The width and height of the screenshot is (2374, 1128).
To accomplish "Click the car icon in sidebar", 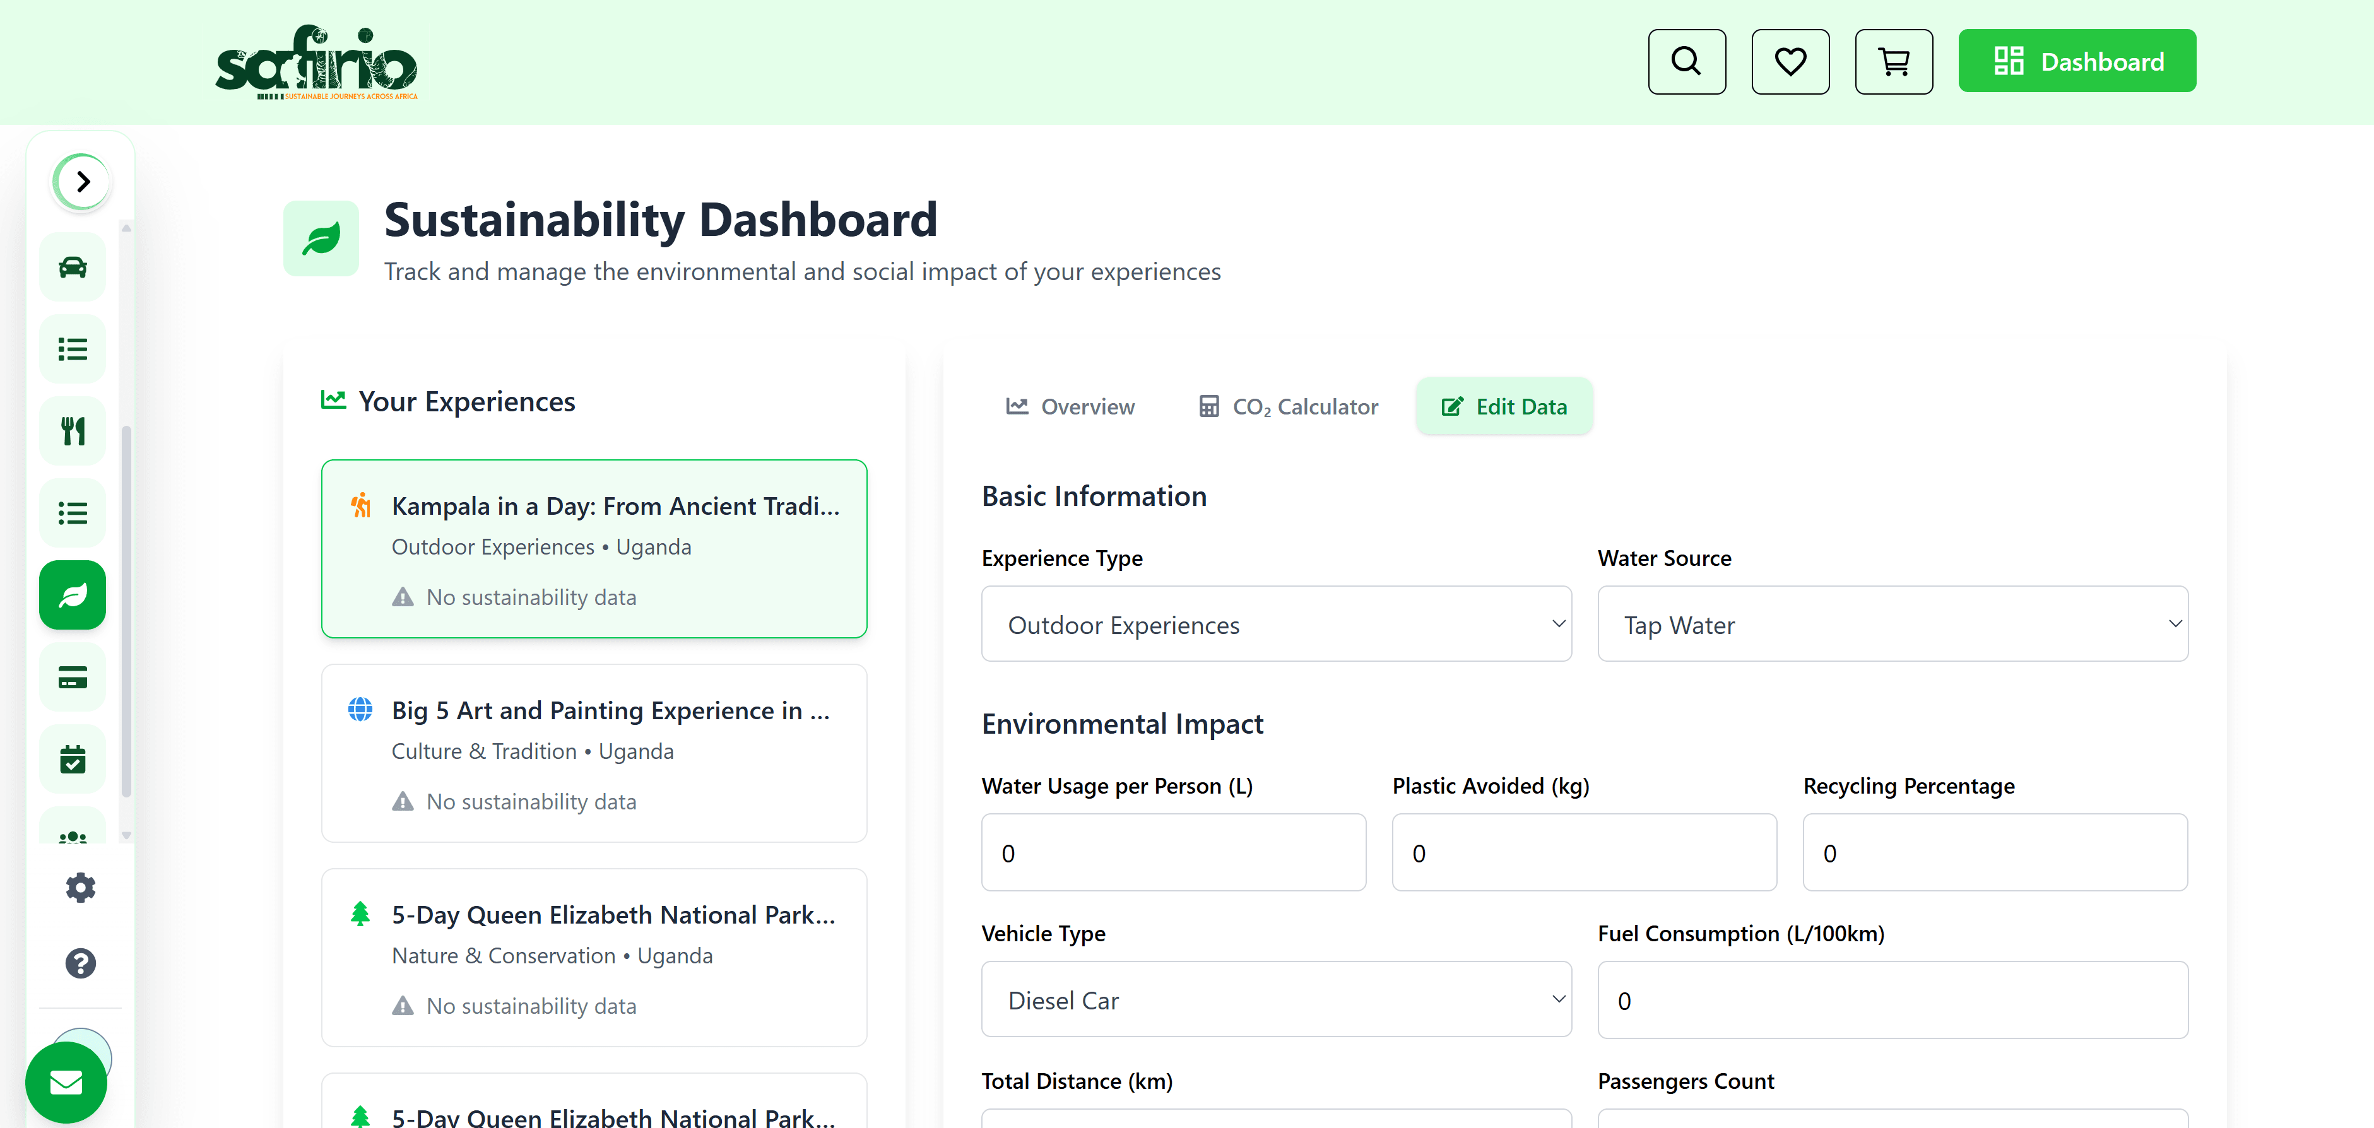I will click(x=73, y=267).
